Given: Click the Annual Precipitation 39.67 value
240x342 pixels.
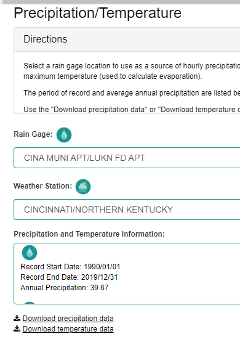Looking at the screenshot, I should [99, 288].
